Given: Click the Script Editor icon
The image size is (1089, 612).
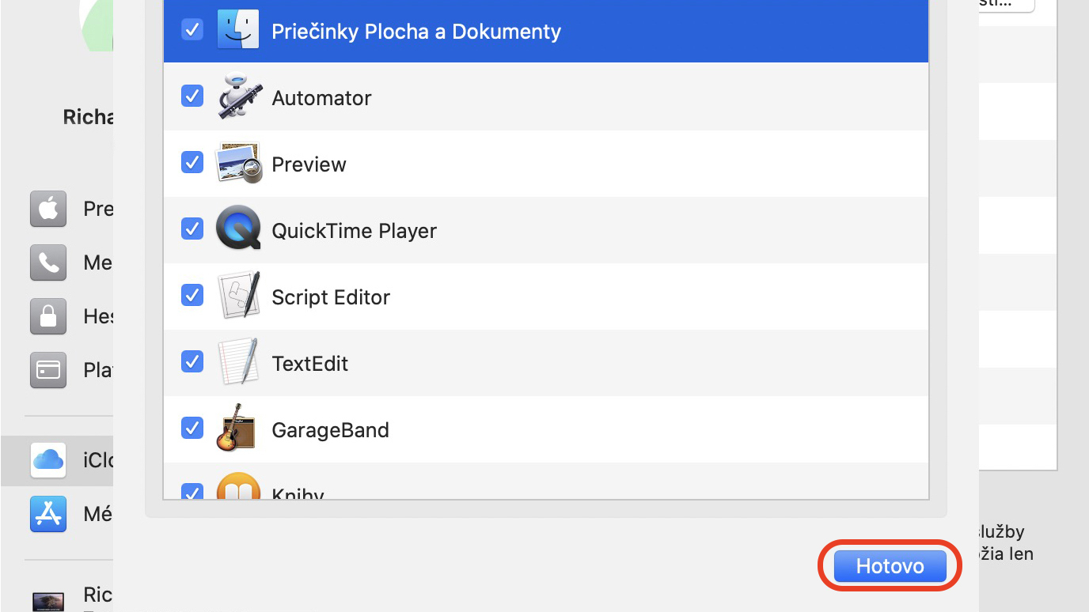Looking at the screenshot, I should [x=238, y=295].
